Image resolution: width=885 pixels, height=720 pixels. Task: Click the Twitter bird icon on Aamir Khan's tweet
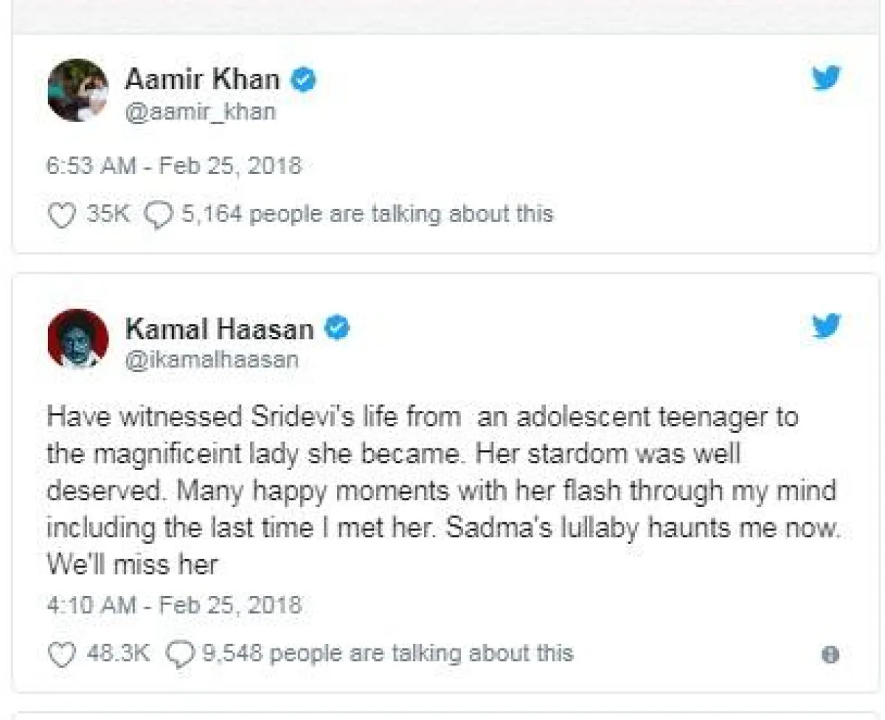tap(827, 78)
